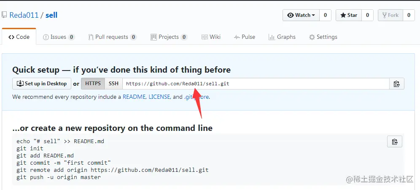Click the stargazers count next to Star
The width and height of the screenshot is (420, 190).
[368, 15]
